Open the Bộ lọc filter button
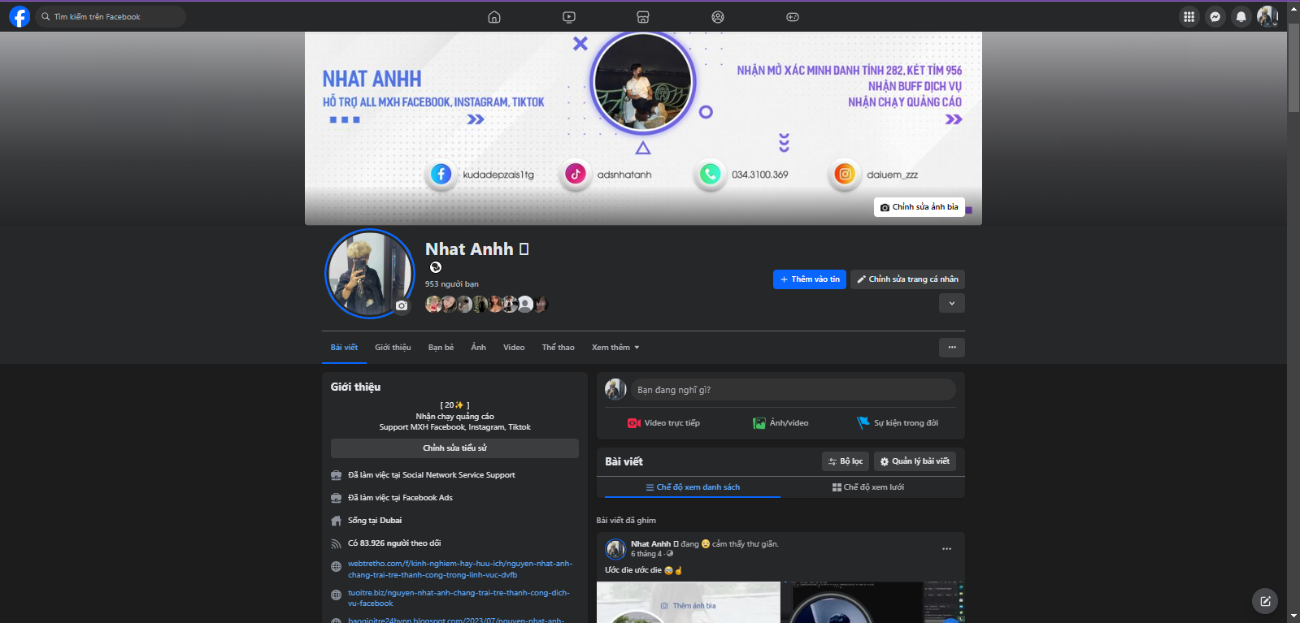Viewport: 1300px width, 623px height. [x=846, y=461]
